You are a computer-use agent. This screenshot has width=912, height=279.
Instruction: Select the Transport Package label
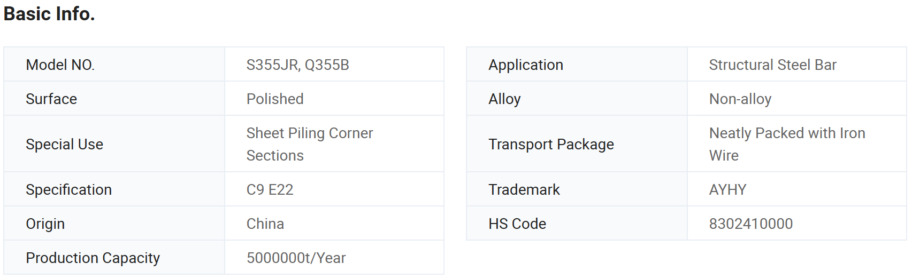[x=551, y=145]
